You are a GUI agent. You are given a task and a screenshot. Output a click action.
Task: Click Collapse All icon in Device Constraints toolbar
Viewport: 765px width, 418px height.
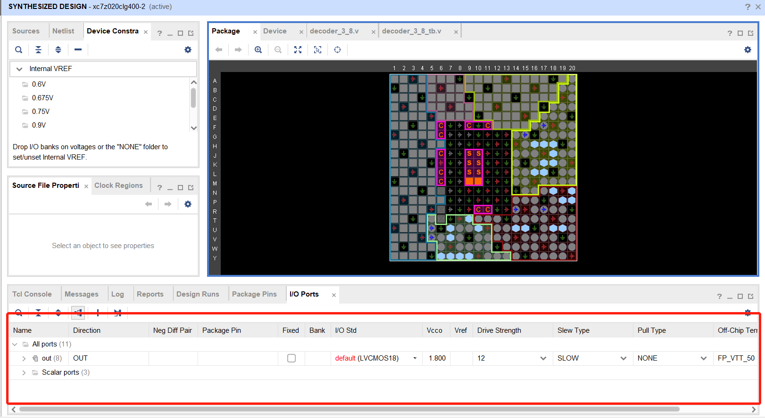click(x=38, y=49)
